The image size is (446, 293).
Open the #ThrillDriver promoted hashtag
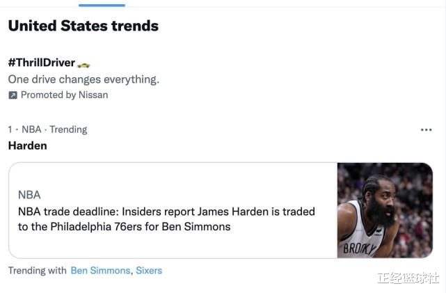point(42,63)
